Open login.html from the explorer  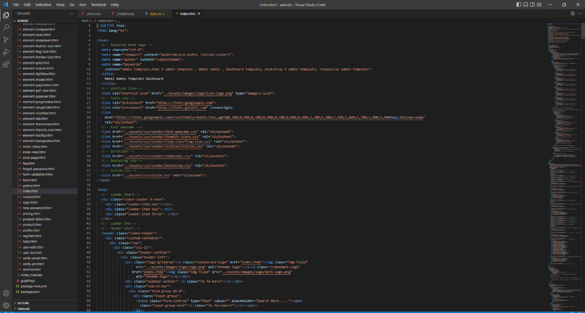(30, 202)
